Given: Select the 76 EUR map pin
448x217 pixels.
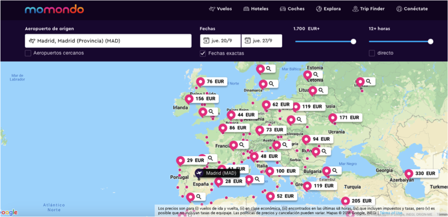Looking at the screenshot, I should click(x=212, y=81).
